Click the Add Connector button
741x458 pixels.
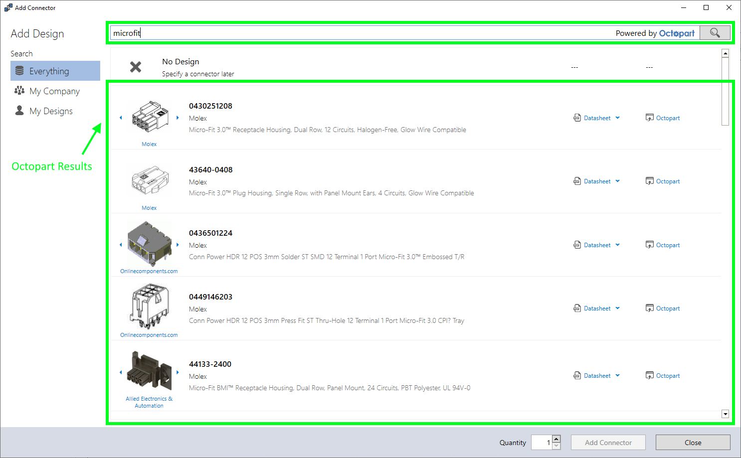tap(608, 443)
